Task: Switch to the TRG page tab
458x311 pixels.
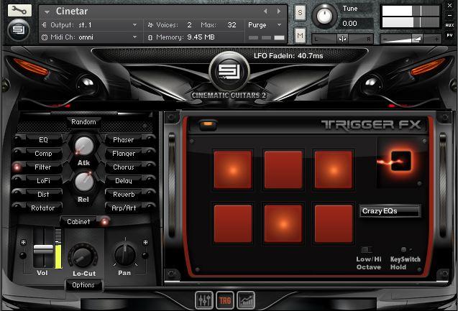Action: tap(225, 300)
